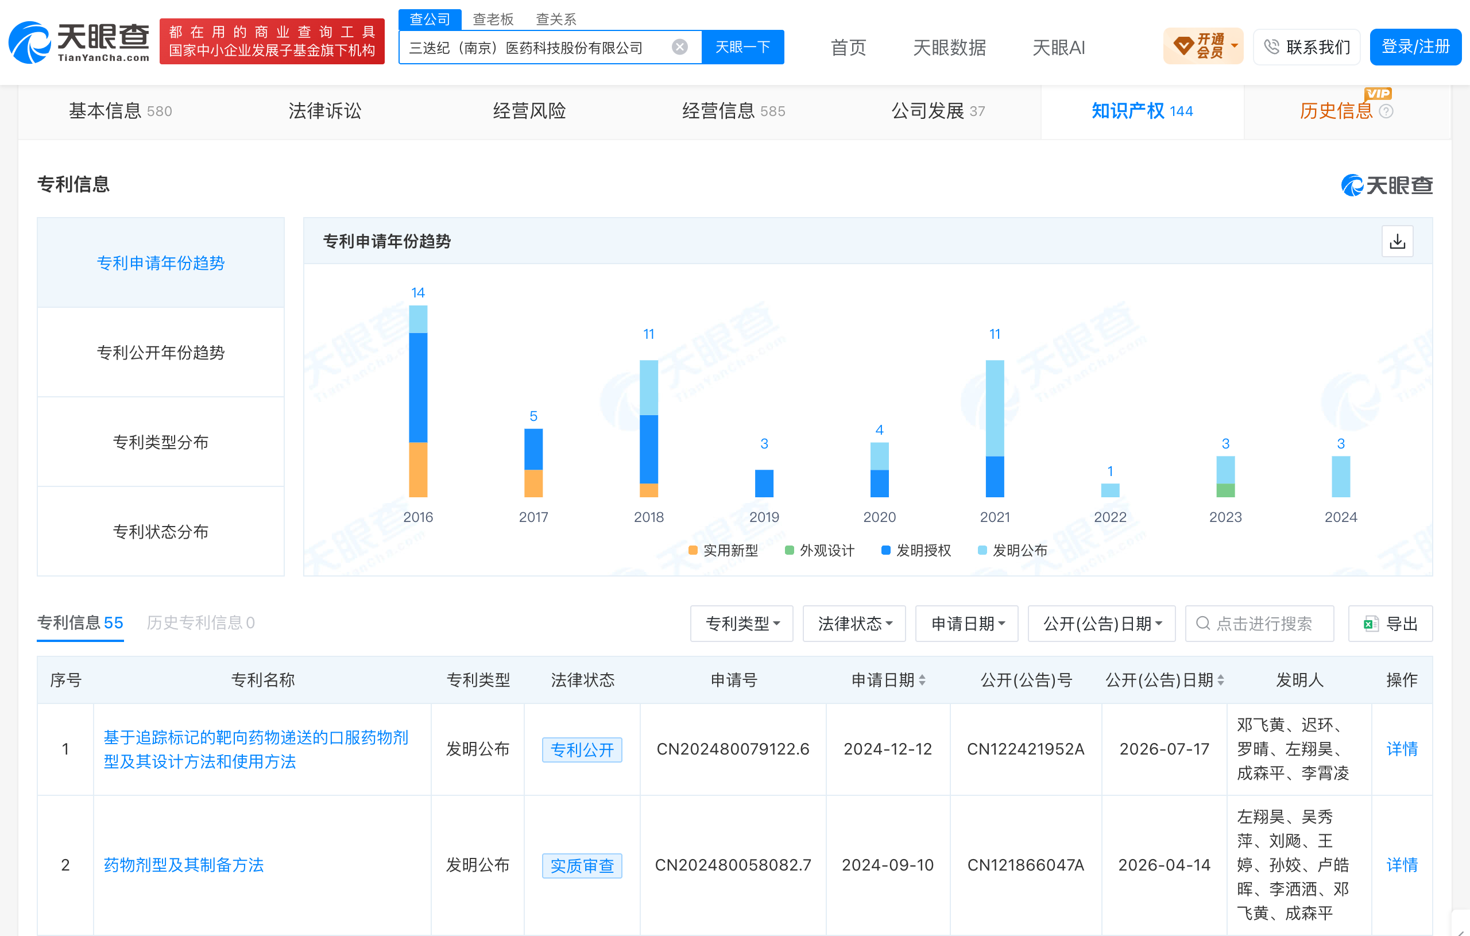The image size is (1470, 936).
Task: Sort by 公开(公告)日期 column arrows
Action: [1221, 679]
